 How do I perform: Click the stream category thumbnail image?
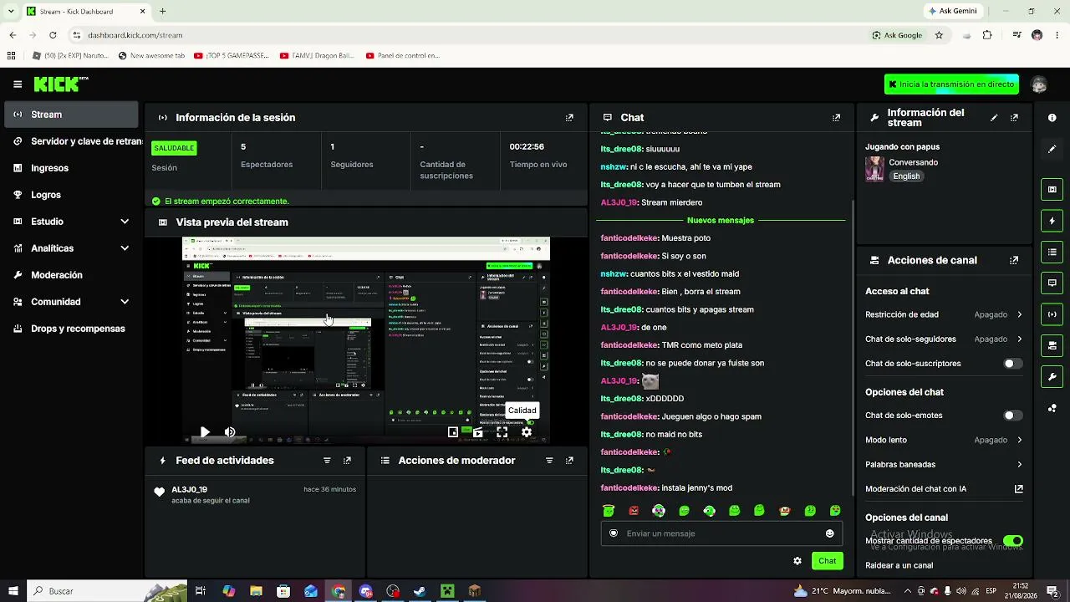click(874, 169)
